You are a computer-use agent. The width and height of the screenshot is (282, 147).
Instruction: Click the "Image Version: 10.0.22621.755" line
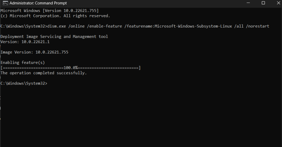pos(34,52)
